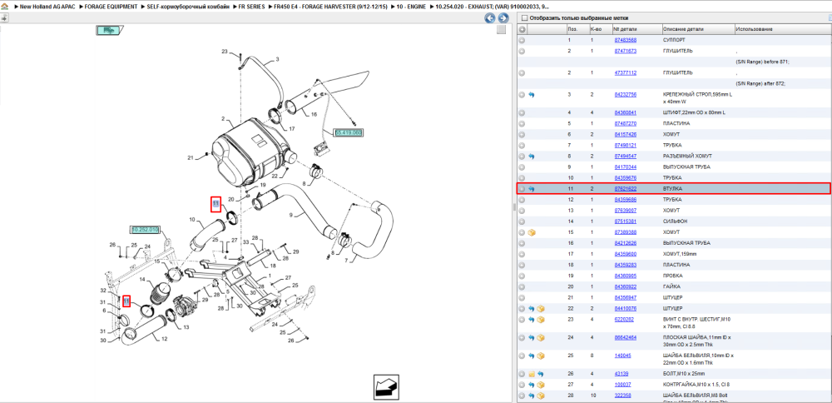832x403 pixels.
Task: Click blue arrow icon for part 322358
Action: pyautogui.click(x=532, y=396)
